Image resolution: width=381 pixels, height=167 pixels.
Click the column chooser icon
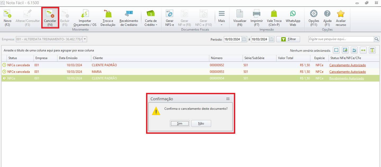pyautogui.click(x=372, y=50)
